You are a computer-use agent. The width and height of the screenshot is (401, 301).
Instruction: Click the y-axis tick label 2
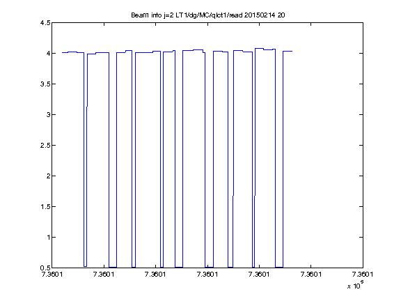point(48,176)
